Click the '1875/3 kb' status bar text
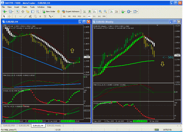This screenshot has width=183, height=132. coord(167,130)
